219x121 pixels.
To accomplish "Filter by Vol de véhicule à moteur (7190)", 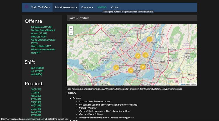I will point(43,41).
